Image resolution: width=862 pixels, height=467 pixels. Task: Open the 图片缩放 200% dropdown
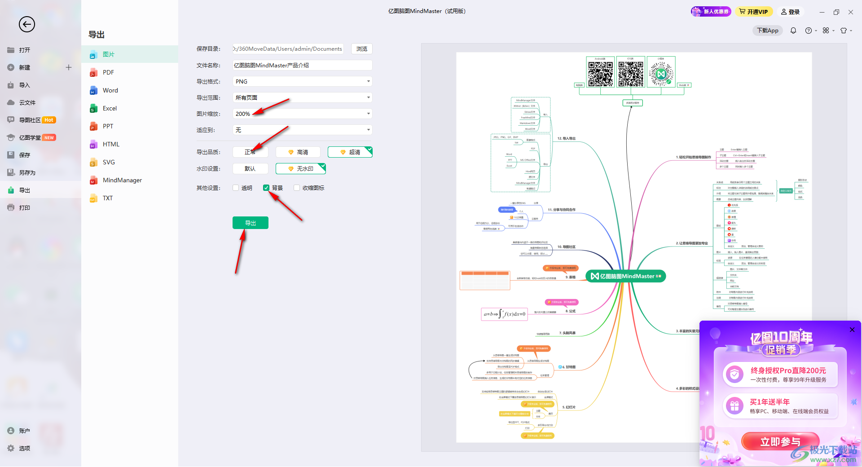(303, 114)
